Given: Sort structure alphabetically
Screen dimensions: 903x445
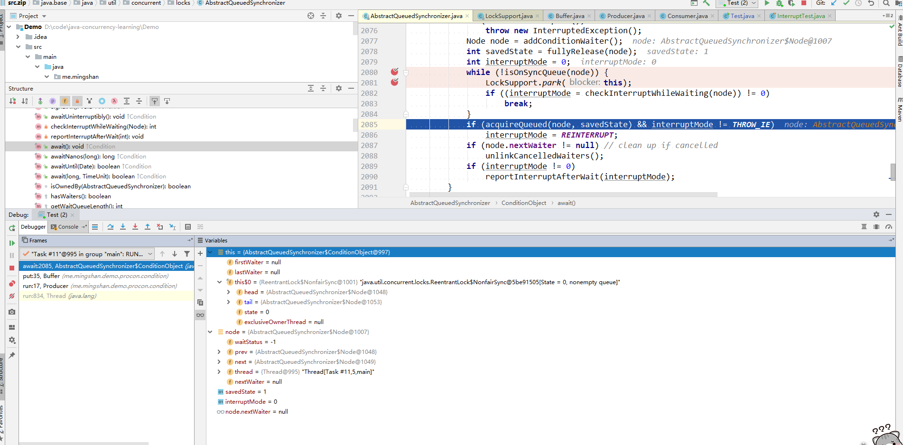Looking at the screenshot, I should coord(25,101).
